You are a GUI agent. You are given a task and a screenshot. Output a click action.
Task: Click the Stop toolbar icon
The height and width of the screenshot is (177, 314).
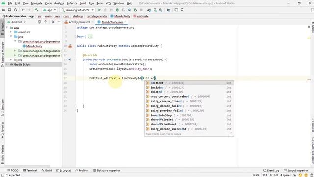tap(141, 10)
